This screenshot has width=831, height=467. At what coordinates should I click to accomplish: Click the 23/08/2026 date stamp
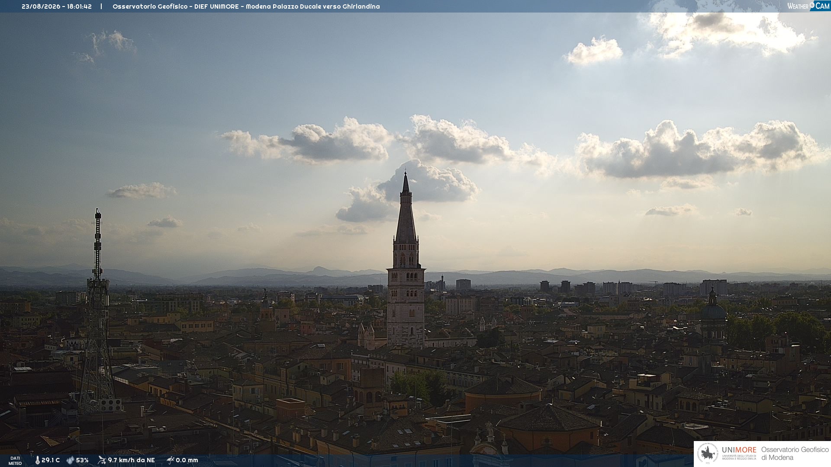pos(41,6)
